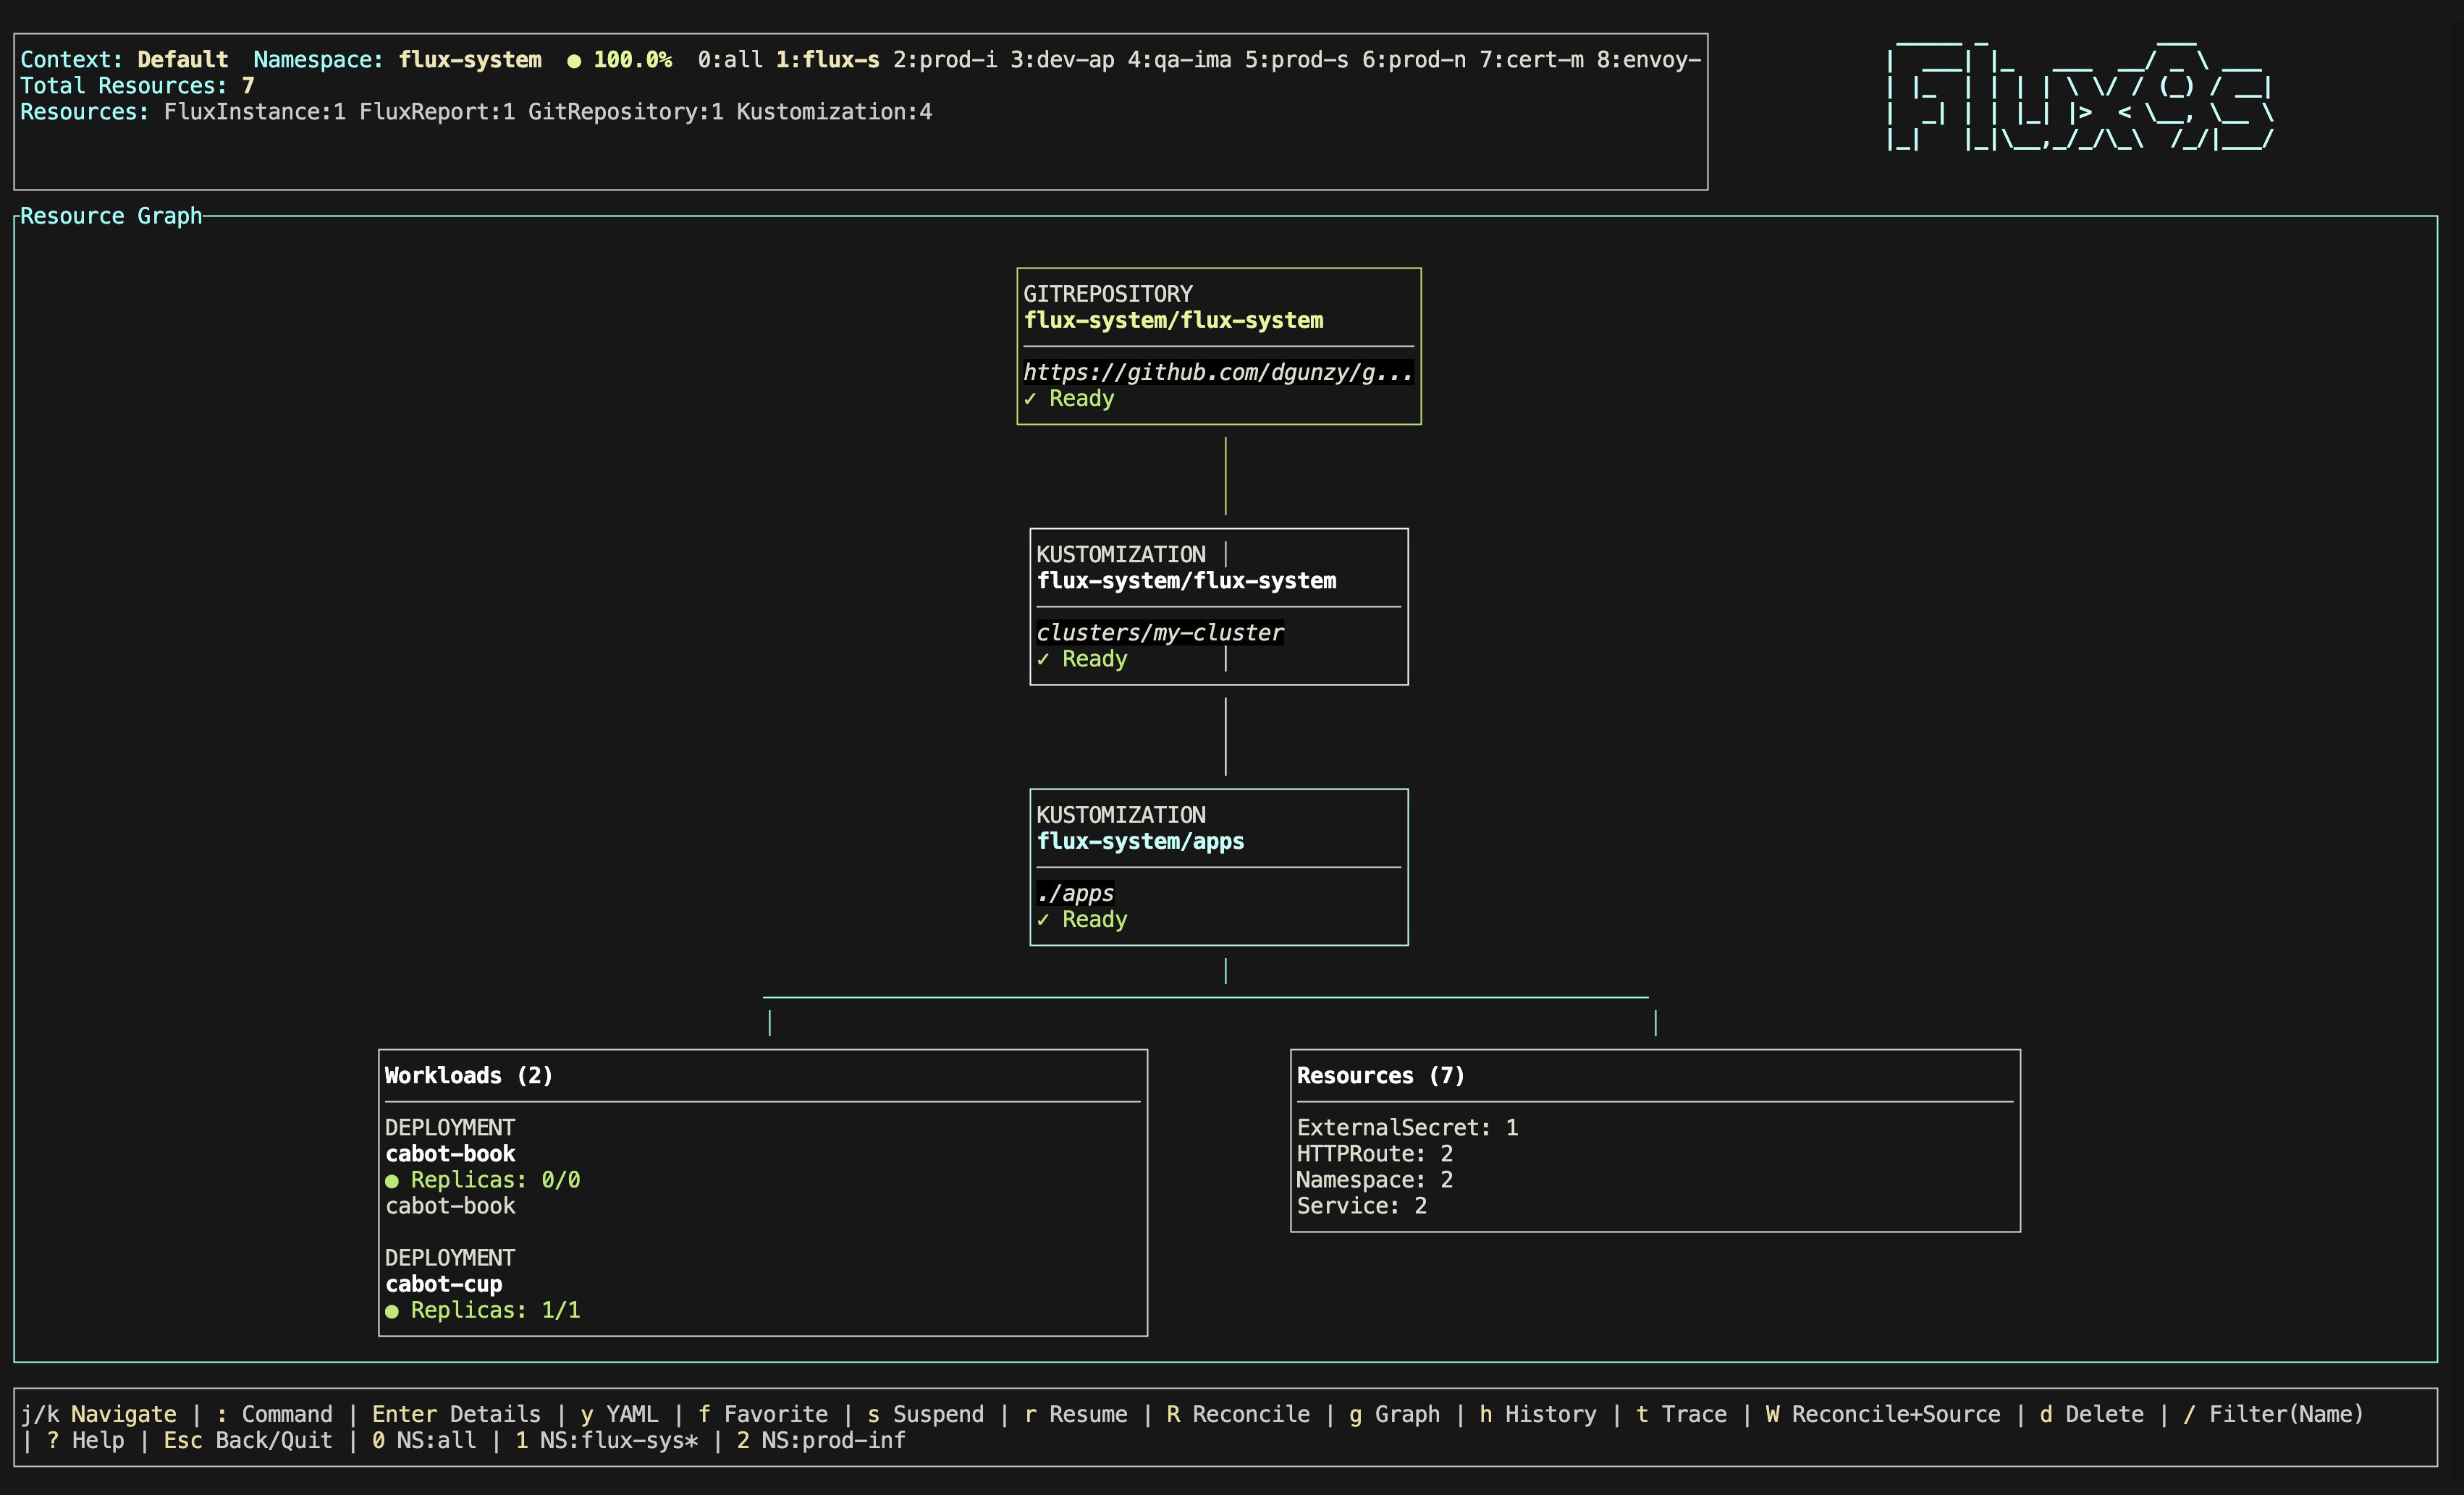2464x1495 pixels.
Task: Click the Suspend shortcut hint
Action: [925, 1414]
